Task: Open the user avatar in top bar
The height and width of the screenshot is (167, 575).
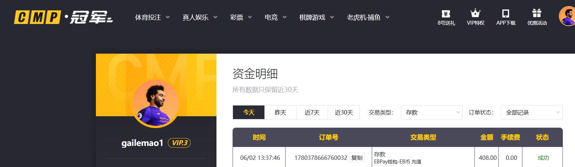Action: click(567, 16)
